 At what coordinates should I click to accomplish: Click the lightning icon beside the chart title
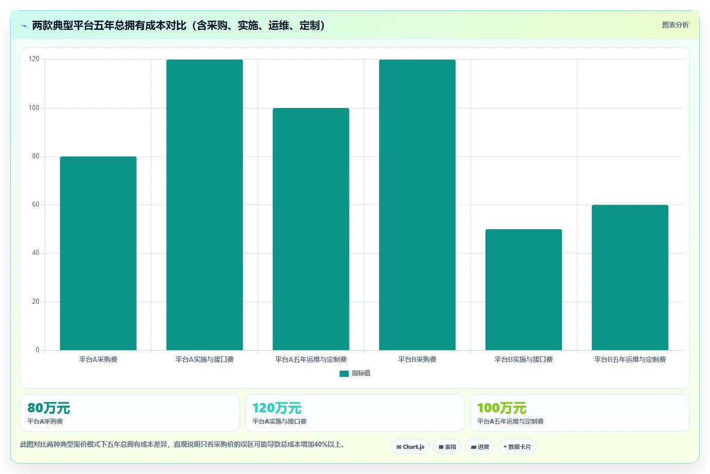(24, 26)
